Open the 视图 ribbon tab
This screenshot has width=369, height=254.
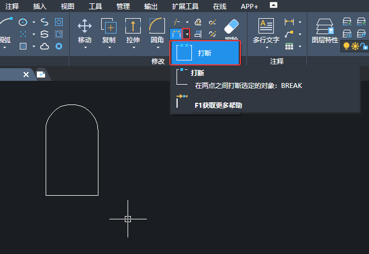[x=68, y=7]
